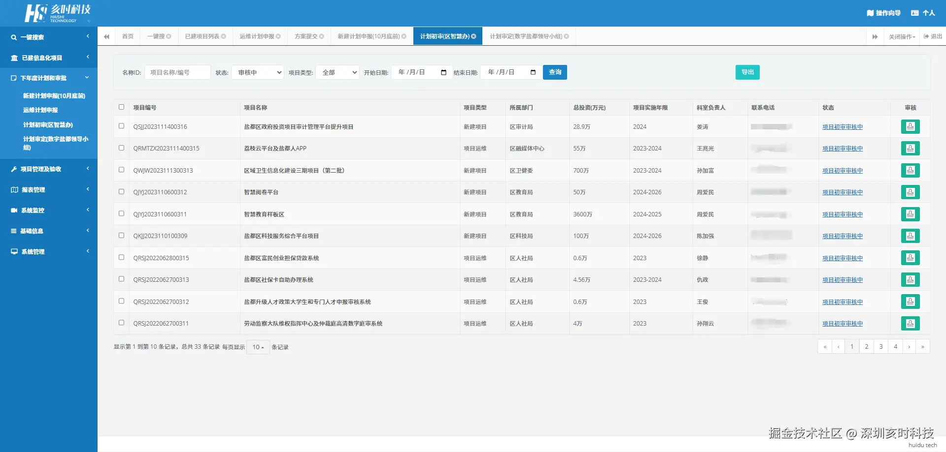Open end date calendar picker icon
The image size is (946, 452).
[x=533, y=72]
